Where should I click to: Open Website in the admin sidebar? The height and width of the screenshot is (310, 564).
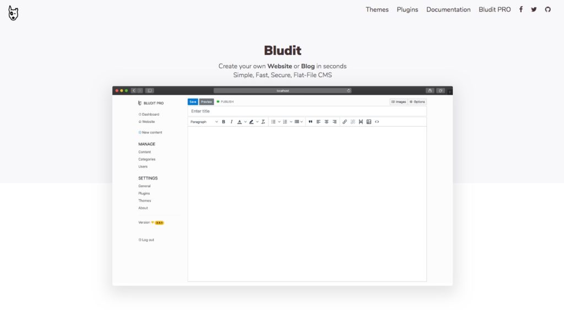[147, 122]
